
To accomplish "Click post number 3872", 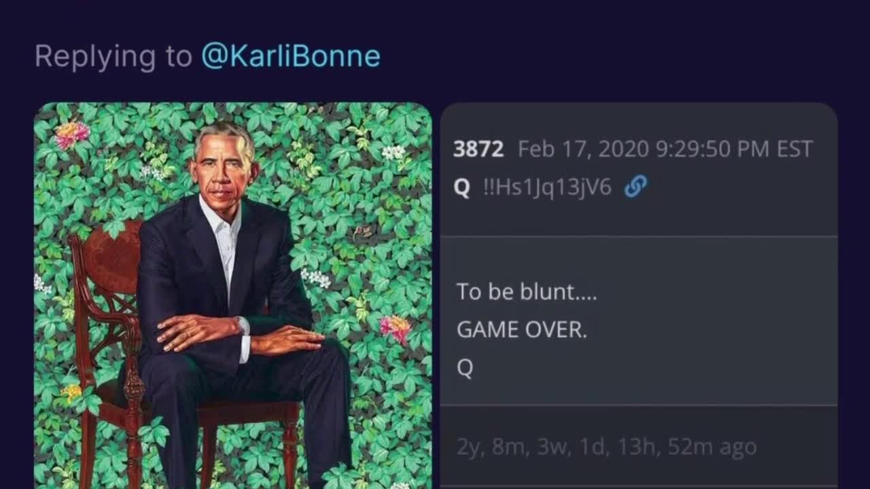I will [x=478, y=149].
